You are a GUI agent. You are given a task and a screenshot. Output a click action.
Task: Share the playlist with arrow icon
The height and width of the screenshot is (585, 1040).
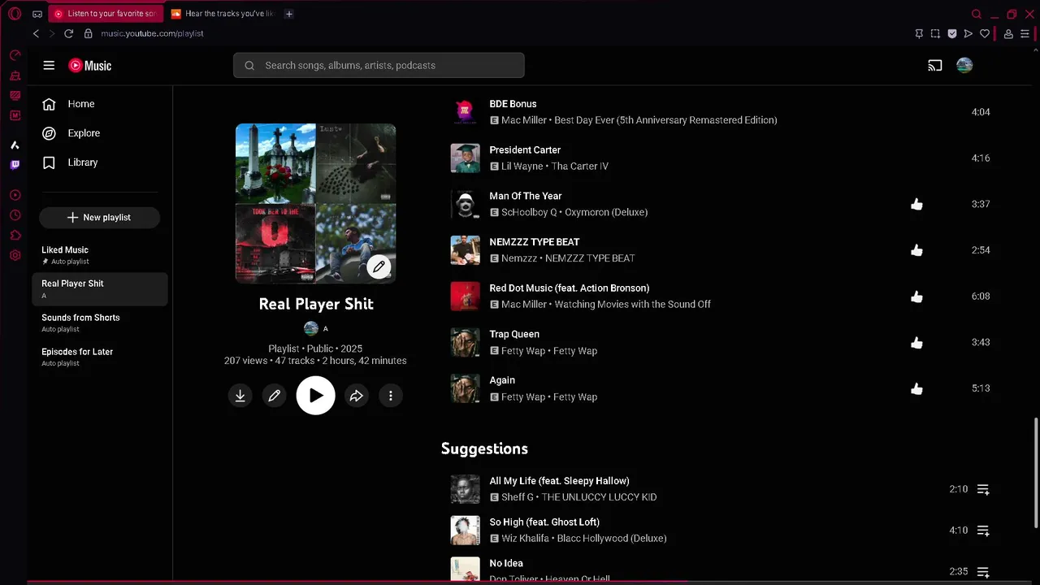click(356, 396)
